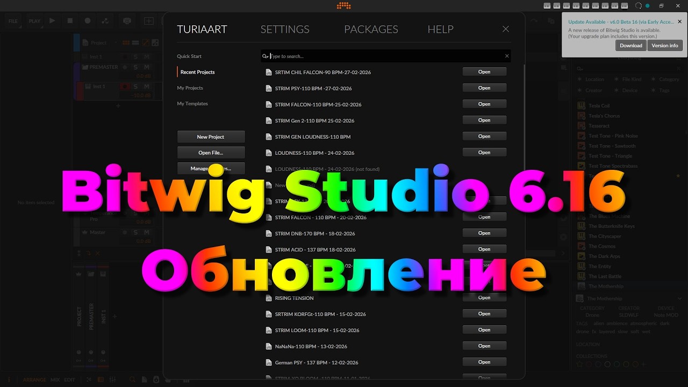Select Quick Start in sidebar
The width and height of the screenshot is (688, 387).
click(x=189, y=56)
